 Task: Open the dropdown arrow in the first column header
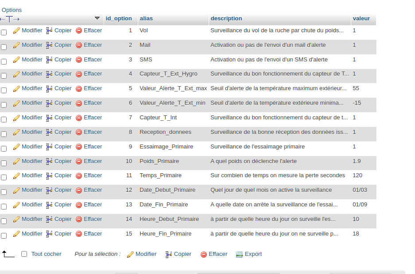tap(97, 18)
